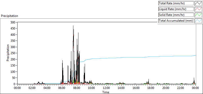Screen dimensions: 203x94
Task: Click the 300 value on the Y axis
Action: [x=13, y=47]
